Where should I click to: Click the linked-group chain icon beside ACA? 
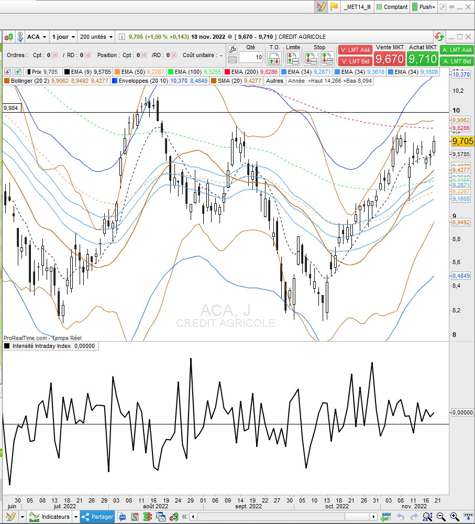pyautogui.click(x=20, y=37)
